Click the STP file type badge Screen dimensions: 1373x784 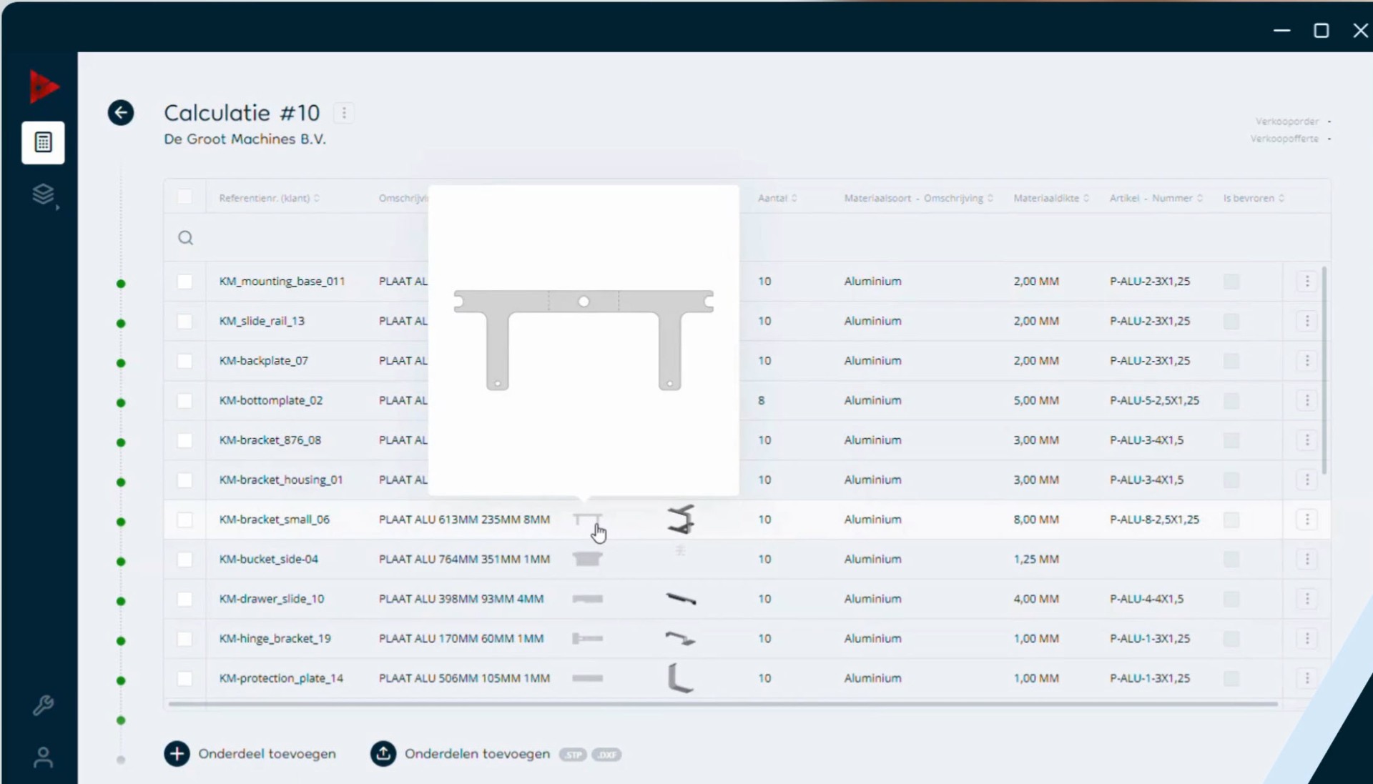pyautogui.click(x=573, y=755)
